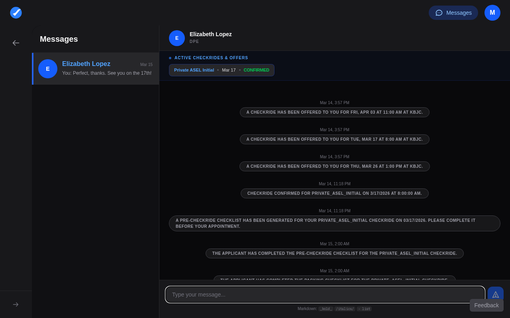
Task: Select the Messages panel heading
Action: (x=59, y=39)
